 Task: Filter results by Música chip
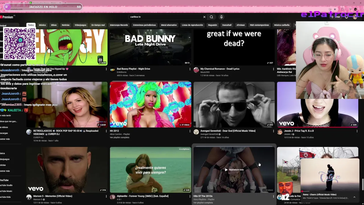click(42, 25)
